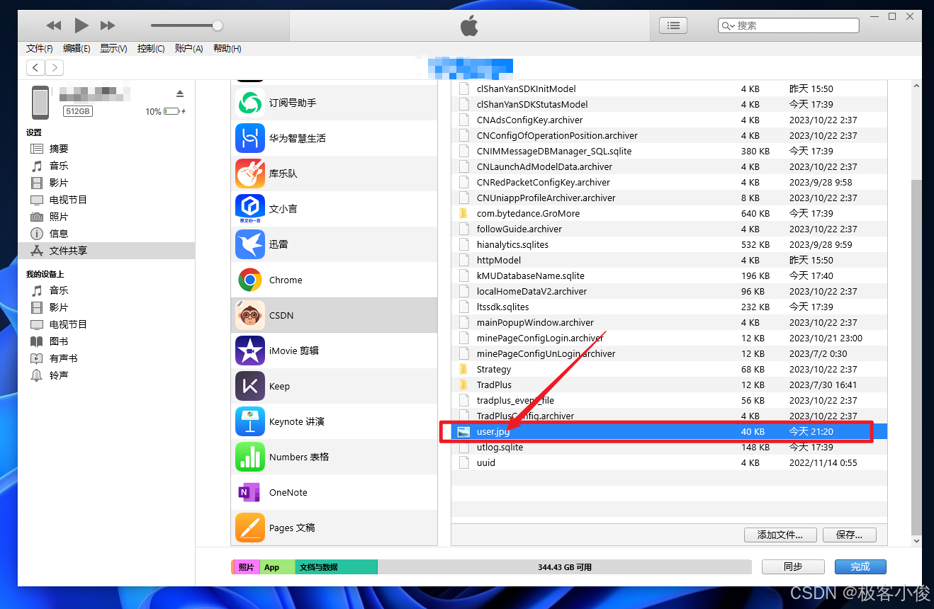The width and height of the screenshot is (934, 609).
Task: Open the 显示(V) menu
Action: coord(113,48)
